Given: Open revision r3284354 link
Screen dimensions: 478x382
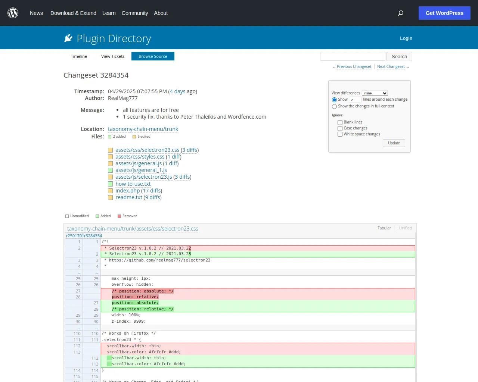Looking at the screenshot, I should pos(93,236).
